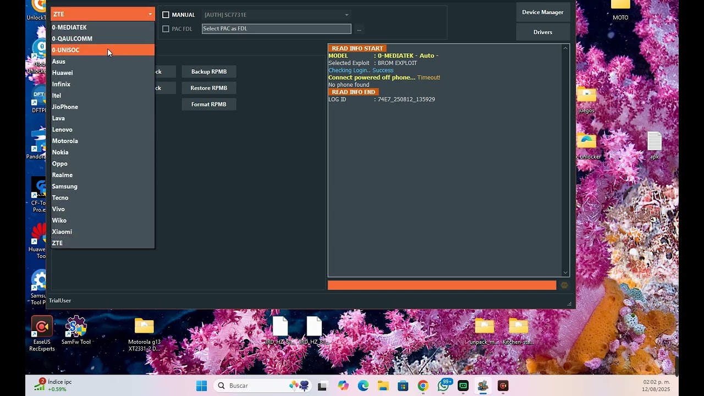Select Wiko in the brand list
704x396 pixels.
click(x=102, y=221)
